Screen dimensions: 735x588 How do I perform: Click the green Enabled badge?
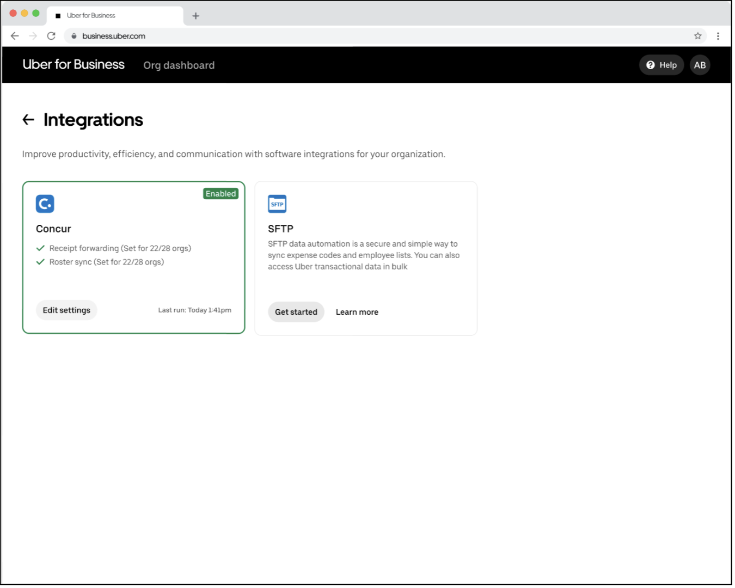tap(220, 194)
